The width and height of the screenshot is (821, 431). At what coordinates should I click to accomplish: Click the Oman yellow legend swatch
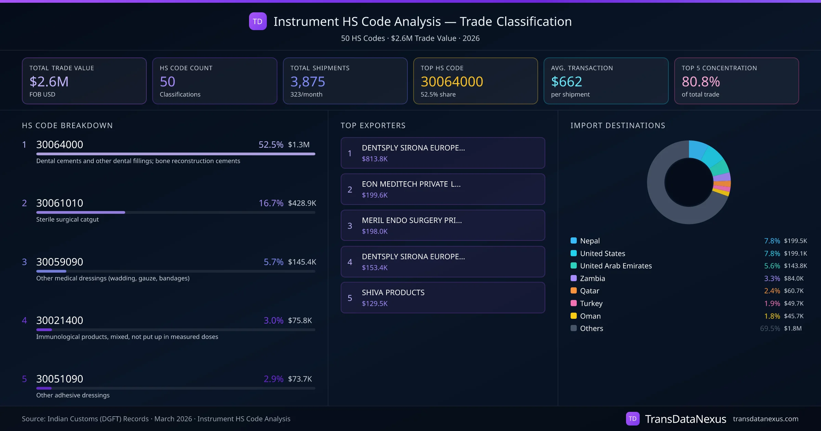pyautogui.click(x=574, y=316)
